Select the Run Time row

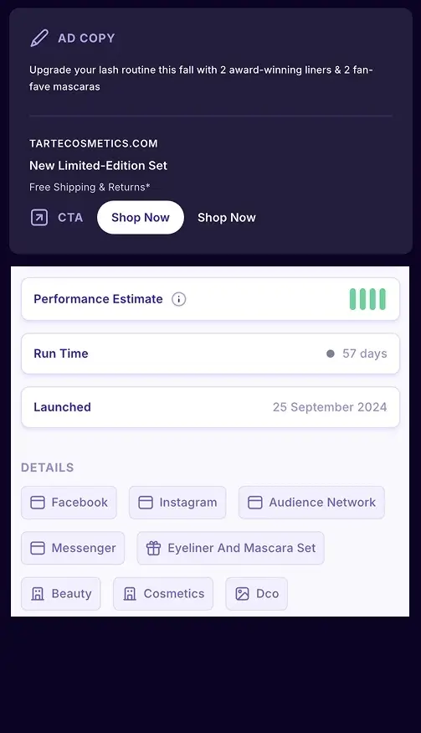click(x=210, y=354)
